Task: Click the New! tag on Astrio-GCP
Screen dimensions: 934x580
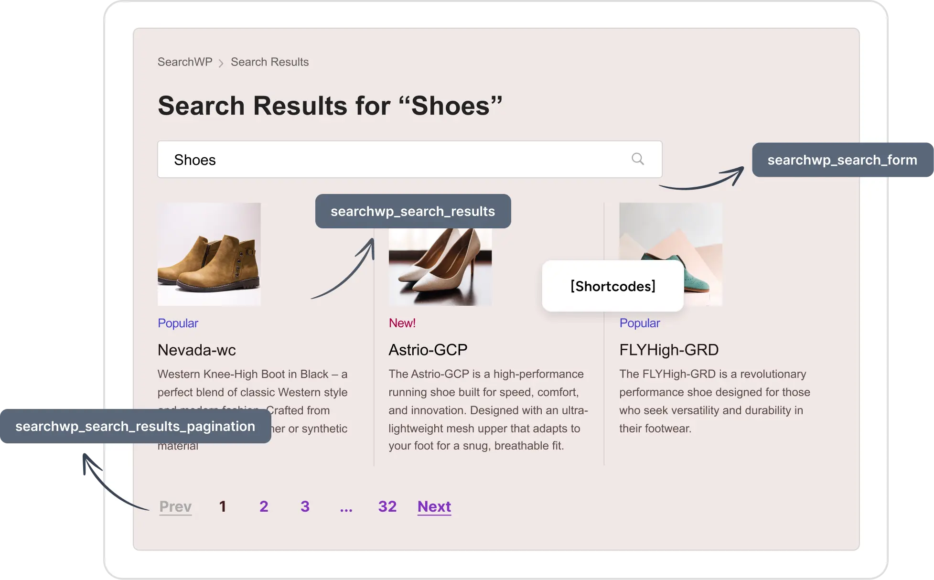Action: [401, 323]
